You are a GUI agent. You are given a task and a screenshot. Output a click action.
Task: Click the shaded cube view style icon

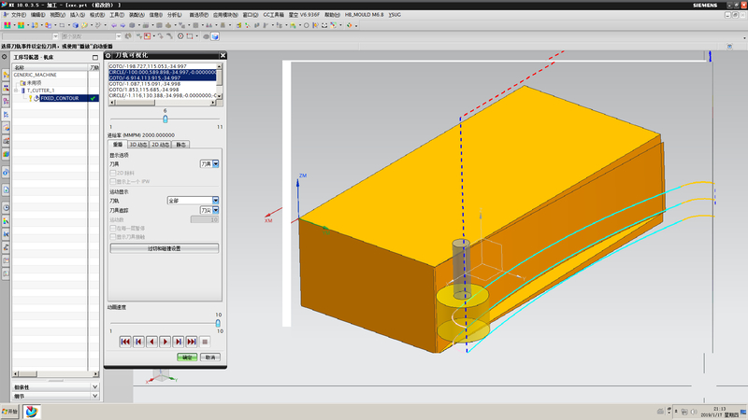pyautogui.click(x=215, y=36)
